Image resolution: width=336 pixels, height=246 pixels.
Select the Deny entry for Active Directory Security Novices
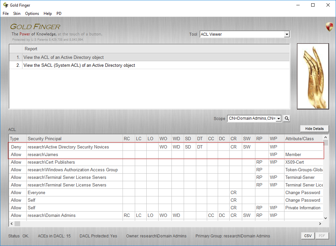tap(66, 147)
